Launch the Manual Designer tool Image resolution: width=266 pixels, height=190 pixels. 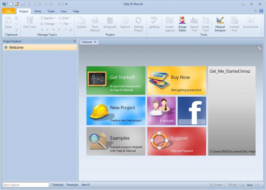(x=220, y=24)
